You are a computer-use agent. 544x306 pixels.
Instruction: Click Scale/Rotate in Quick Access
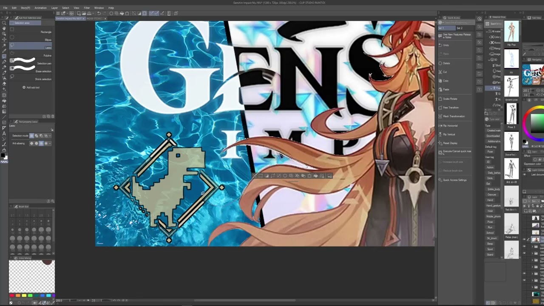point(450,99)
